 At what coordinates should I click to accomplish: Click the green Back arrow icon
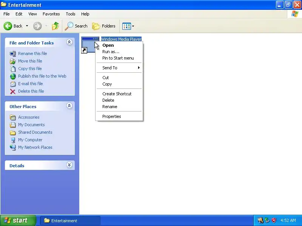pos(8,26)
